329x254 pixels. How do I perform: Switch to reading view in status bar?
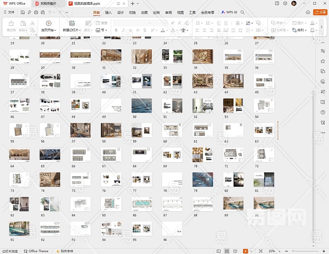pyautogui.click(x=235, y=251)
